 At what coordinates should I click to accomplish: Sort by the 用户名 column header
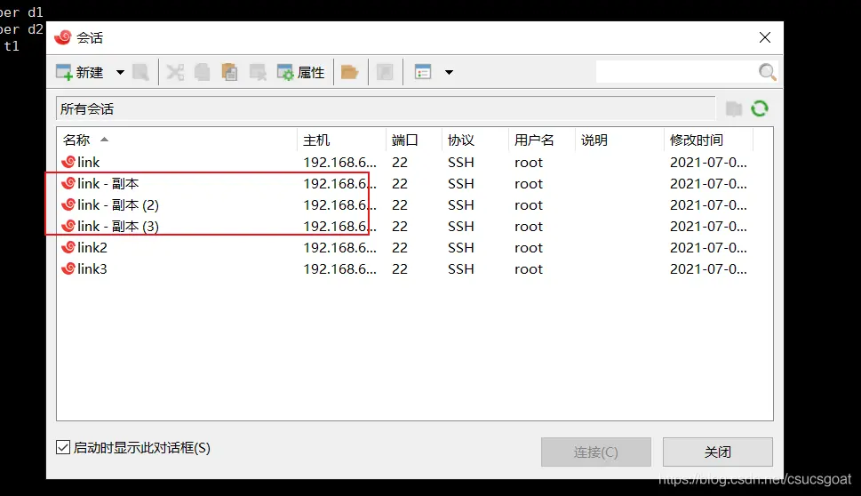[541, 140]
